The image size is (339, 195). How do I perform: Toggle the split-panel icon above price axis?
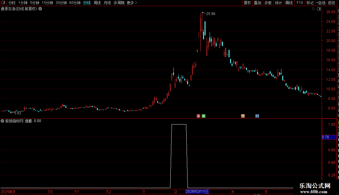(319, 9)
